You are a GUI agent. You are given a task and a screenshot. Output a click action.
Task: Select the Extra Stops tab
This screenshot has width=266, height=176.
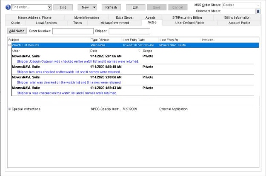112,17
